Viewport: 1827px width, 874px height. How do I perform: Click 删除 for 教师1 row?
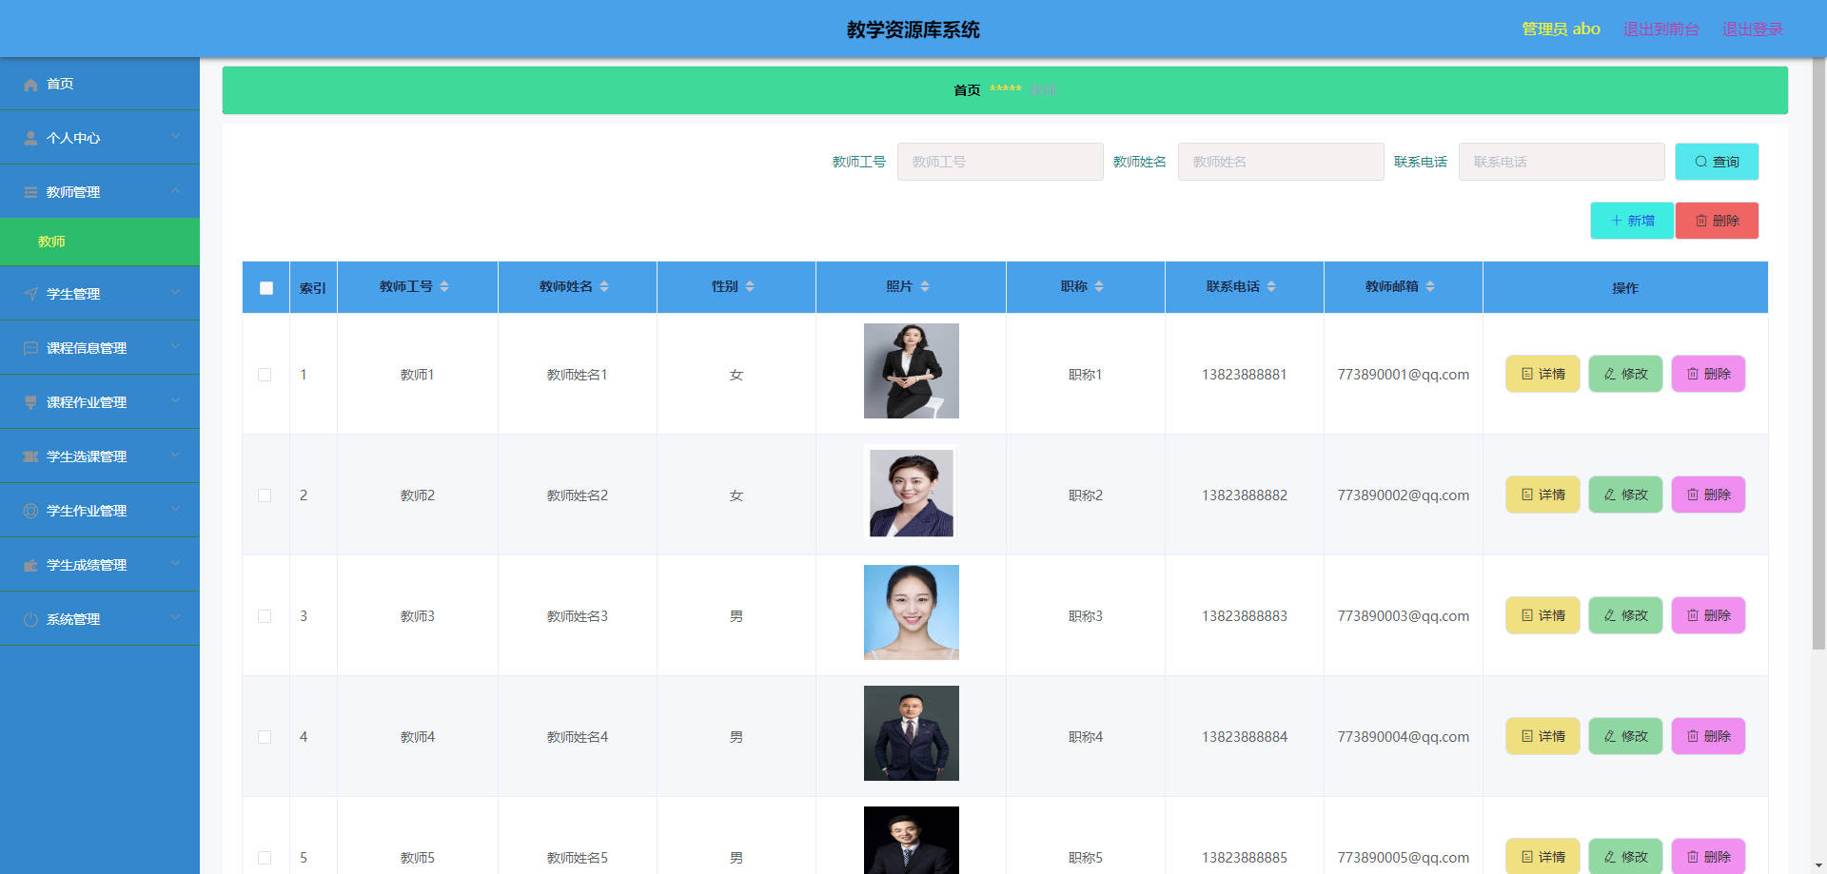(x=1708, y=374)
